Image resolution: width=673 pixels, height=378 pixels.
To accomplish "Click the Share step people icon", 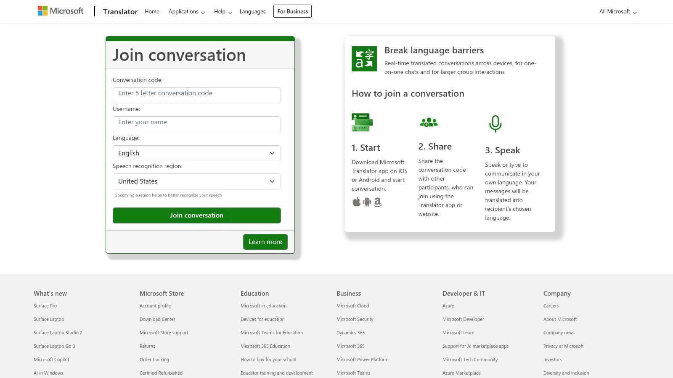I will click(x=429, y=122).
